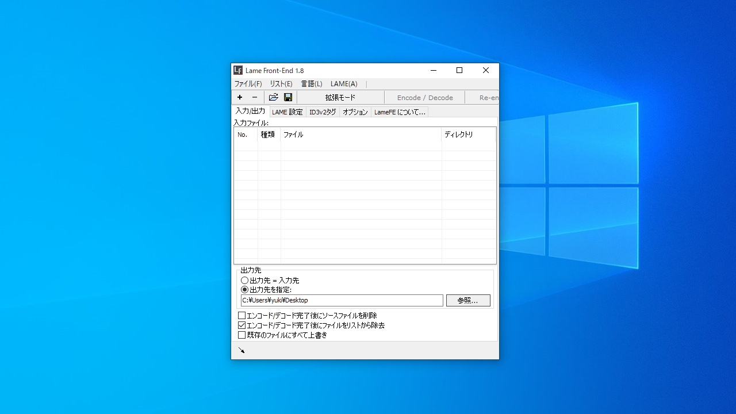
Task: Switch to the 入力/出力 tab
Action: pyautogui.click(x=251, y=111)
